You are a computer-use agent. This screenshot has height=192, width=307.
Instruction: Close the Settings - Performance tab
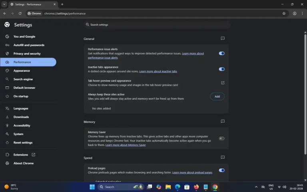click(x=54, y=4)
